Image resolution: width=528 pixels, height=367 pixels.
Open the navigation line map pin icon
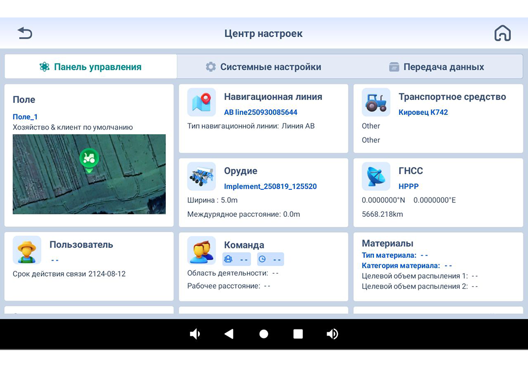coord(201,102)
